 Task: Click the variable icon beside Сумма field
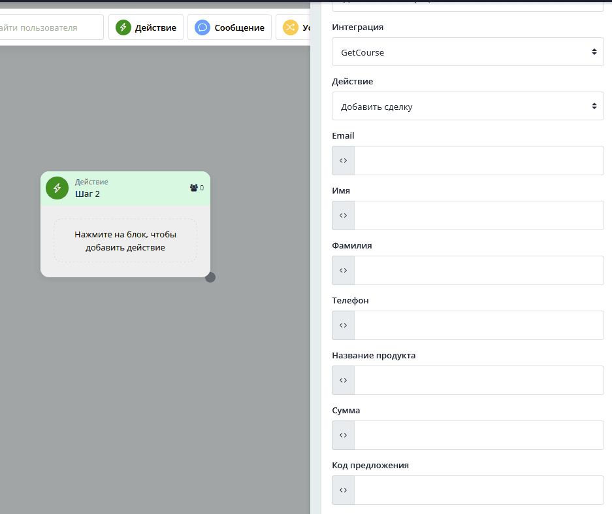(x=343, y=435)
